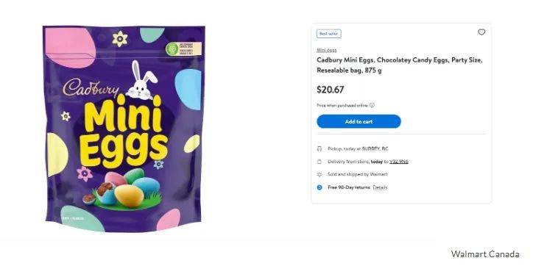
Task: Click the Sold and shipped sparkle icon
Action: coord(320,174)
